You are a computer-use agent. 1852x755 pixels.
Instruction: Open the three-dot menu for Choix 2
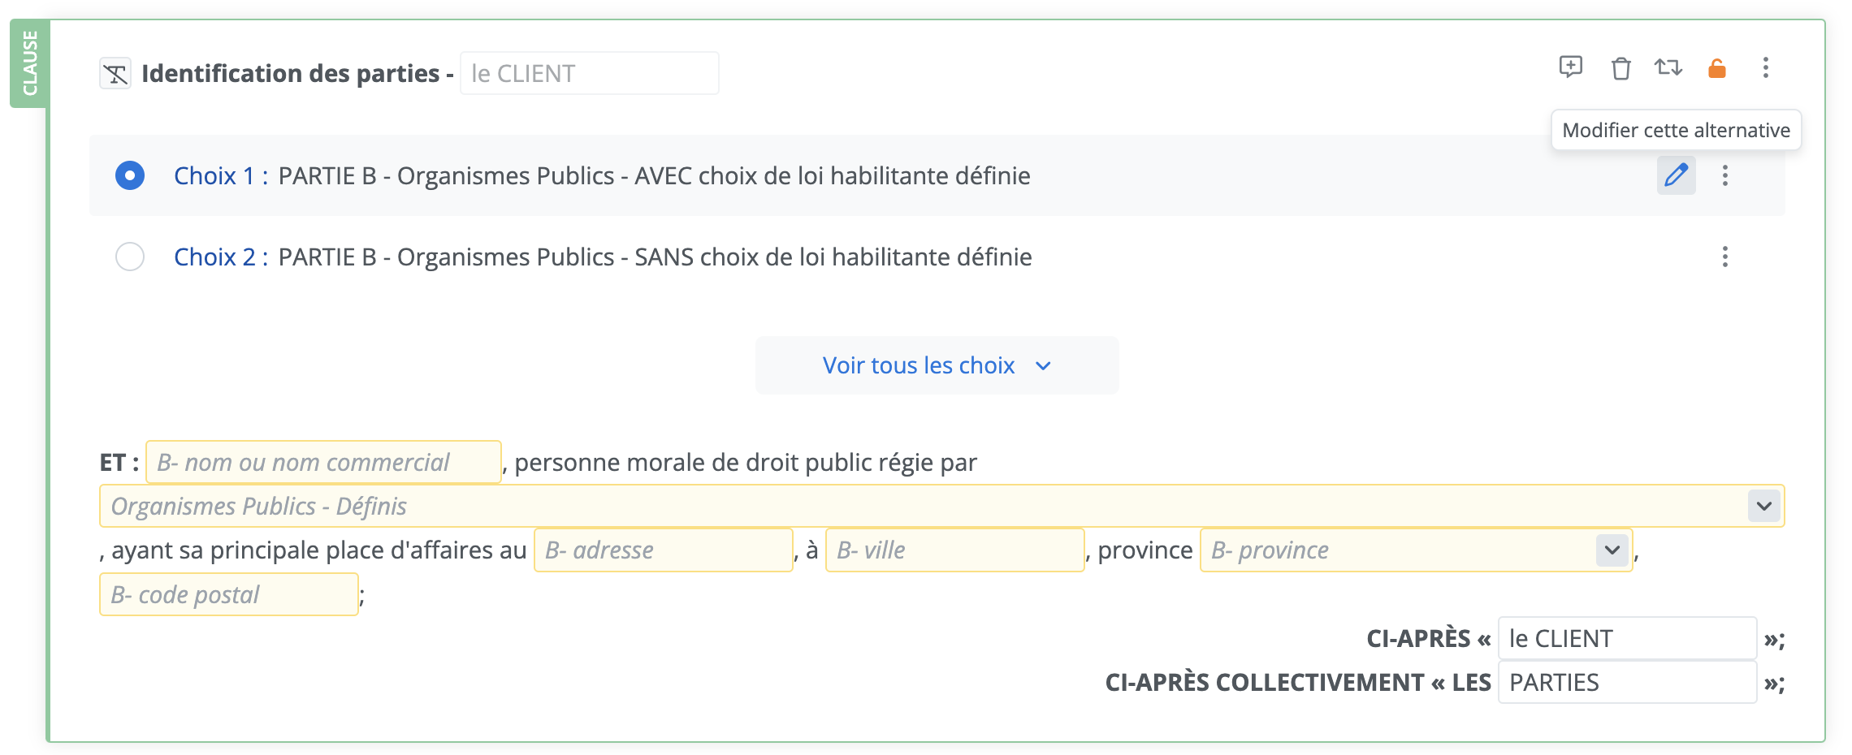(1724, 257)
